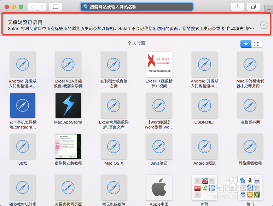Click the 个人收藏 heading text
273x206 pixels.
[x=136, y=43]
